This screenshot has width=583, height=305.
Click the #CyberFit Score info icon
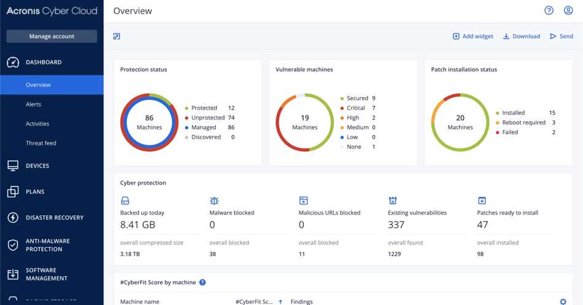click(203, 282)
